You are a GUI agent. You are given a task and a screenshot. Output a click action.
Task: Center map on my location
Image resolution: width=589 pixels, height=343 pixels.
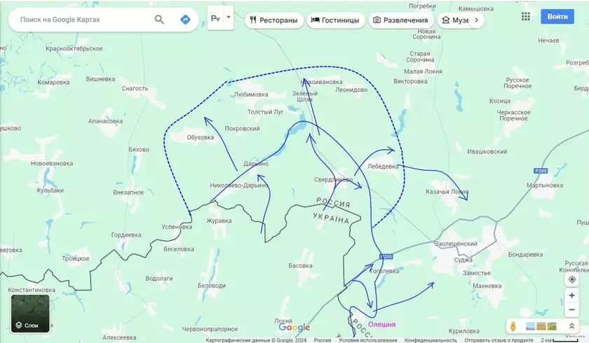point(572,279)
